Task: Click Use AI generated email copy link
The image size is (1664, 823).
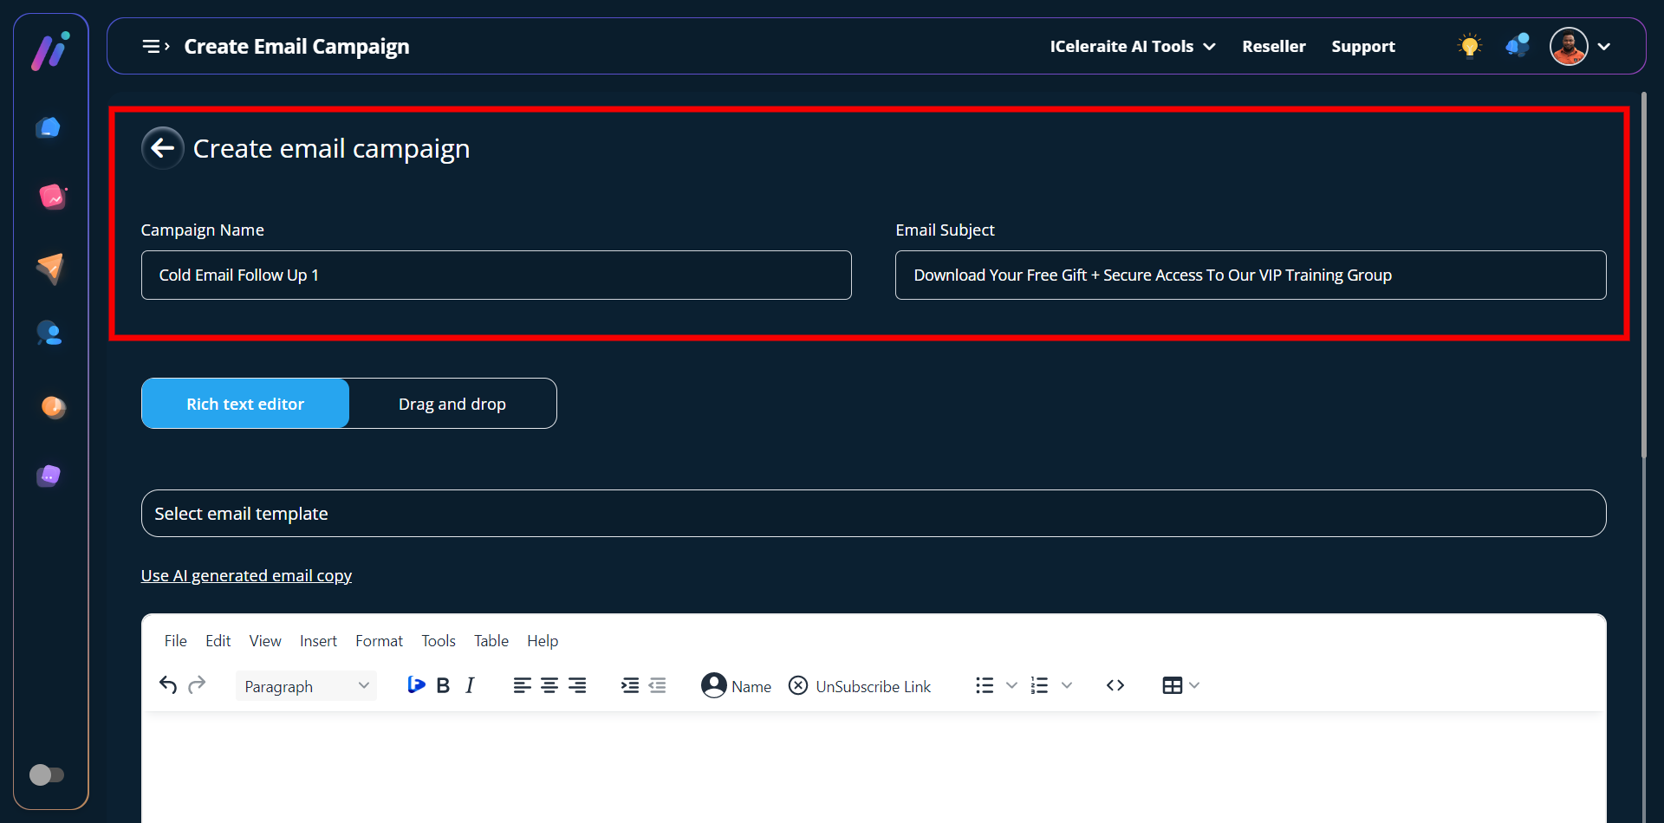Action: tap(246, 576)
